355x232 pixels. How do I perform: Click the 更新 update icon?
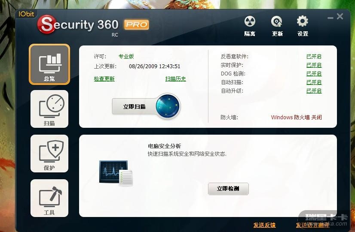pyautogui.click(x=277, y=26)
